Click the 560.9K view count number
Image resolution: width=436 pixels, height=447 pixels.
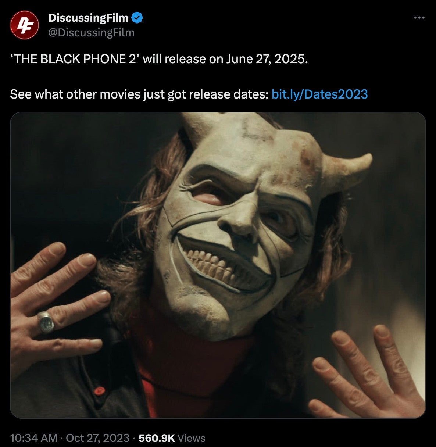(x=157, y=438)
